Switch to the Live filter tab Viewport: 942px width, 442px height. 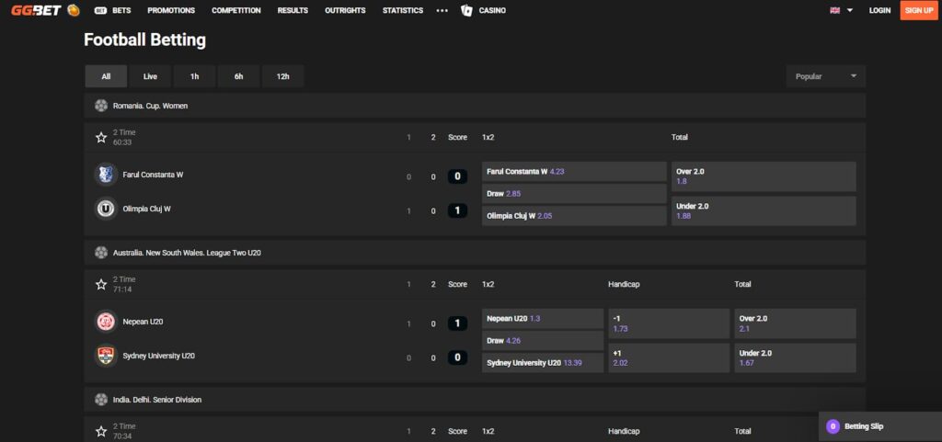point(150,76)
